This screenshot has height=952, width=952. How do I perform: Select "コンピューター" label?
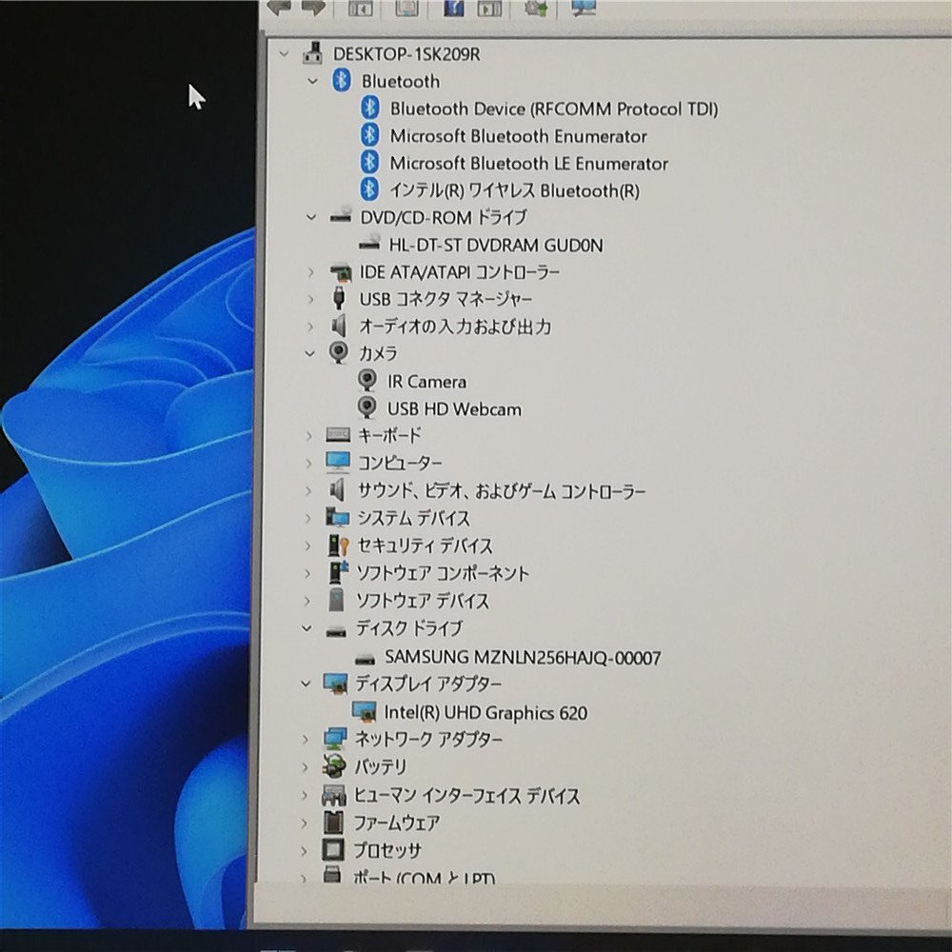pyautogui.click(x=400, y=463)
